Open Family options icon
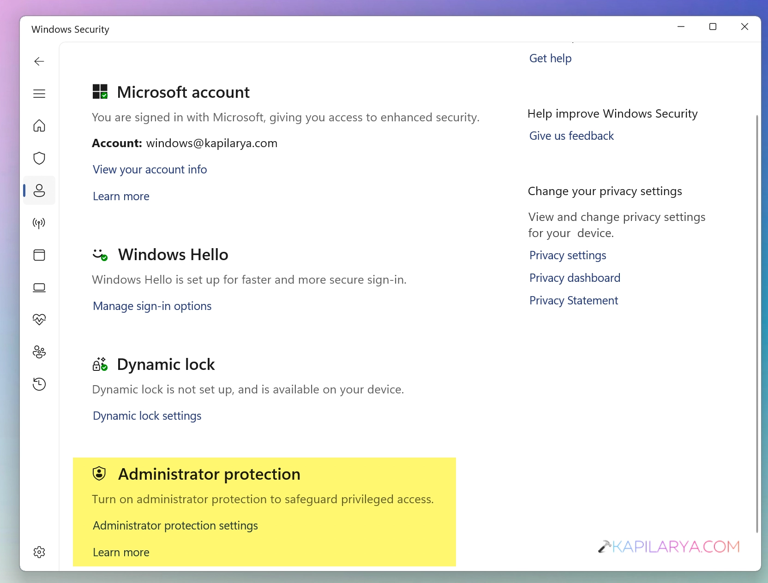768x583 pixels. (x=39, y=352)
